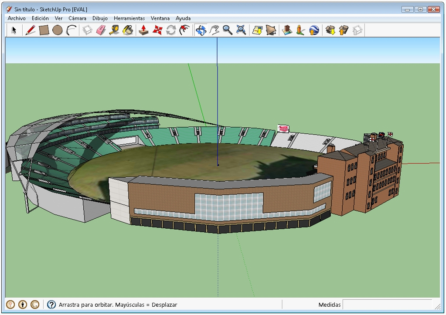The width and height of the screenshot is (446, 315).
Task: Choose the Paint Bucket tool
Action: click(128, 30)
